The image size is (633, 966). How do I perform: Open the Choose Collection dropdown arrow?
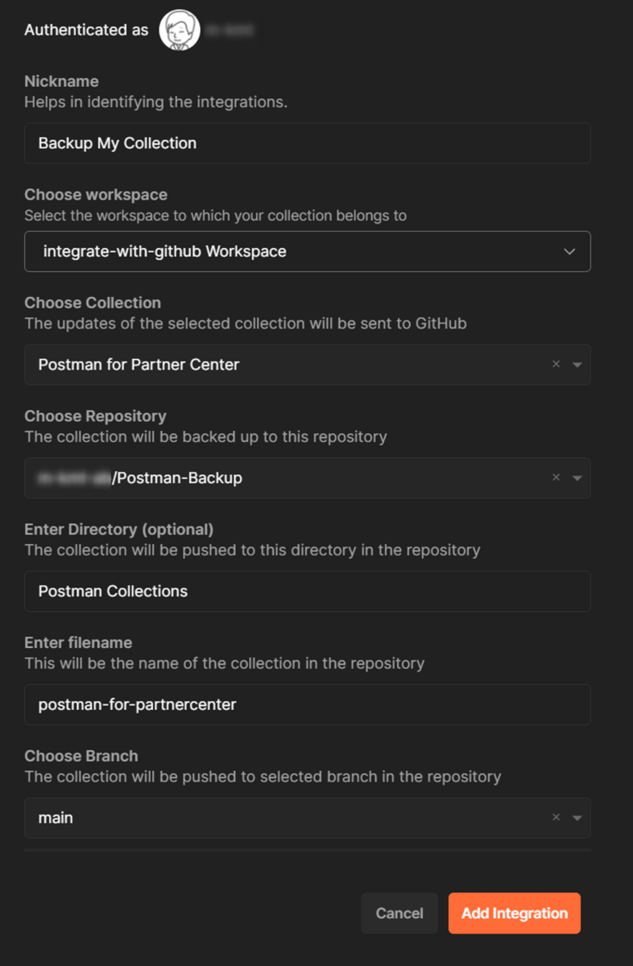[x=577, y=365]
